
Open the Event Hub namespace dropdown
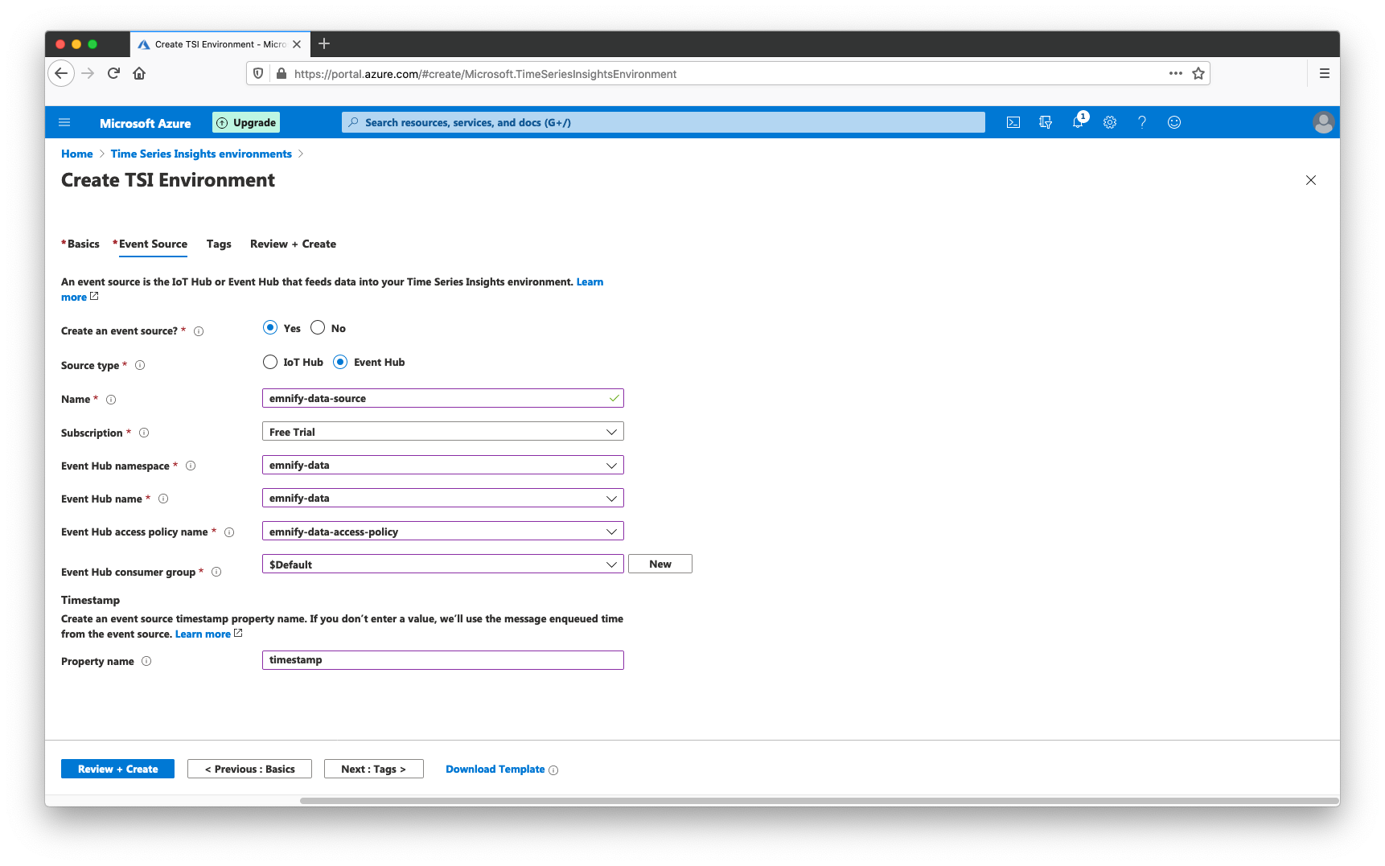[x=443, y=465]
